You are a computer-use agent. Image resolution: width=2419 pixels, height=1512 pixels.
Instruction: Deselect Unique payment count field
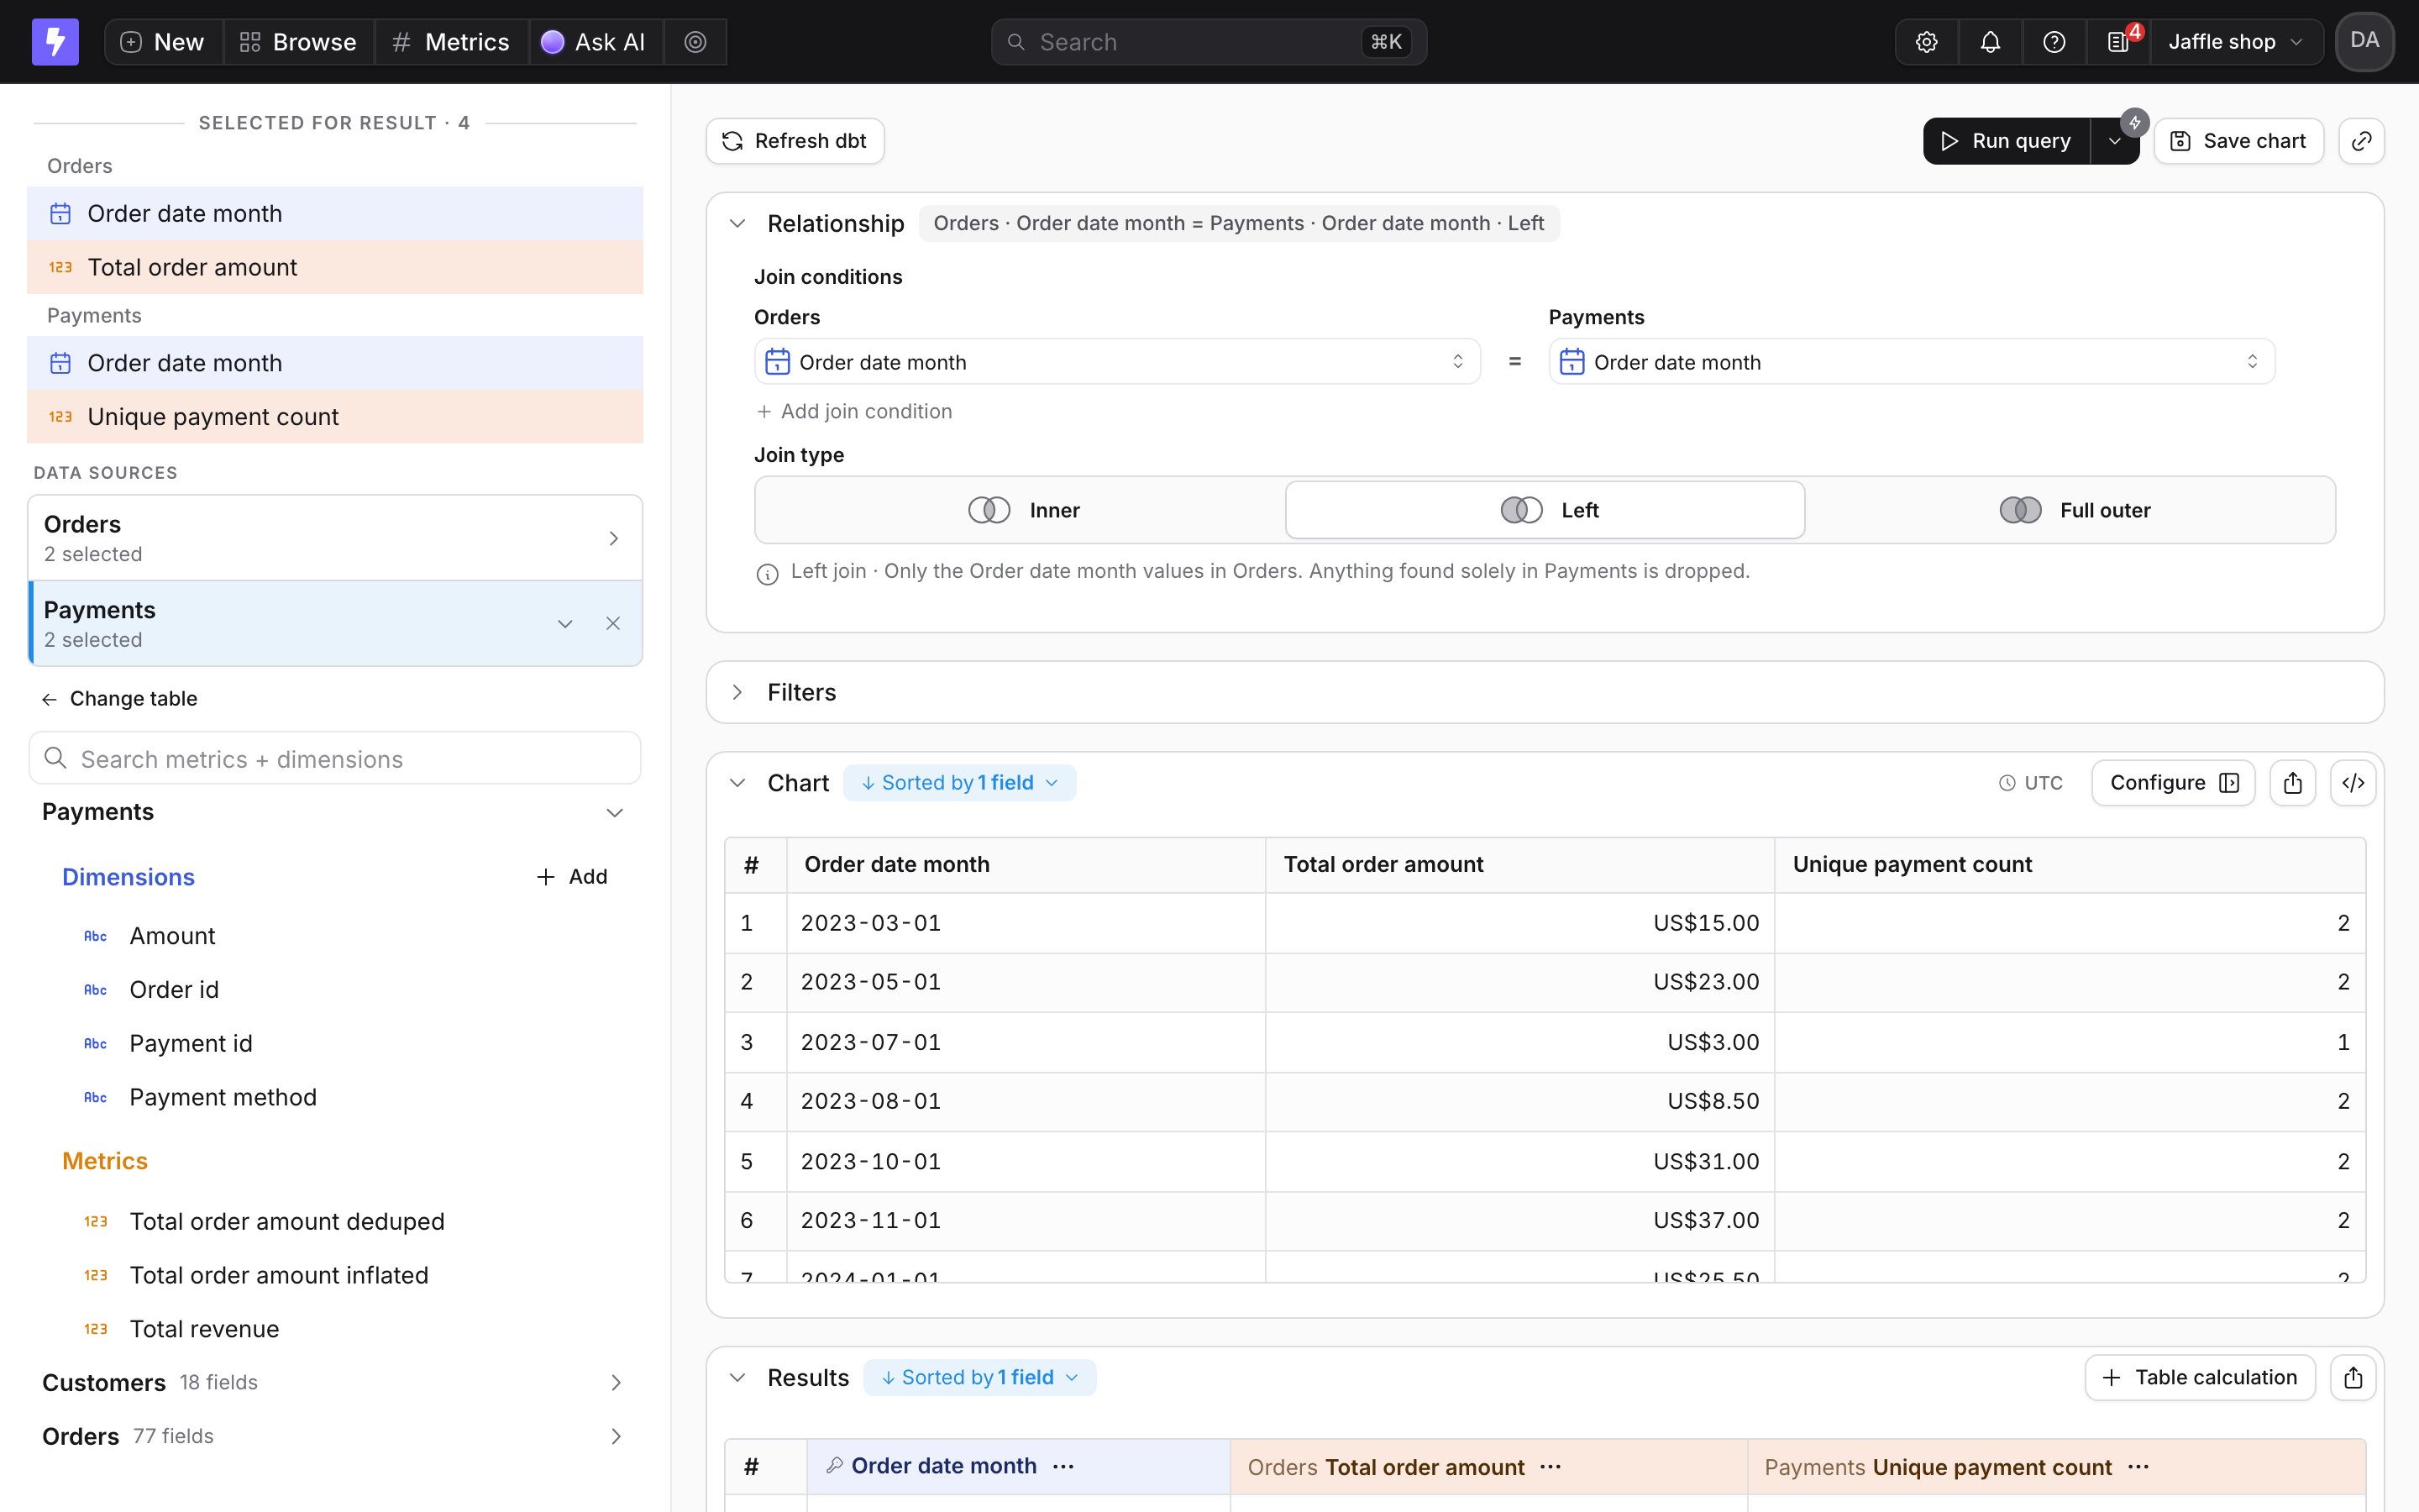pos(335,417)
